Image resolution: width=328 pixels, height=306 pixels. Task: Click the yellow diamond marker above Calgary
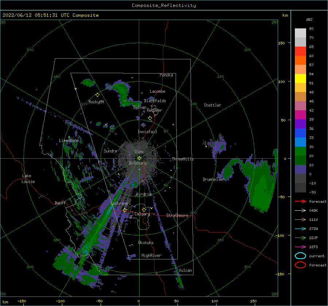point(144,210)
